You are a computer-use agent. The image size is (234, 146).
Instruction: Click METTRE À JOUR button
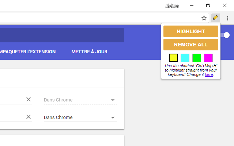(x=89, y=52)
